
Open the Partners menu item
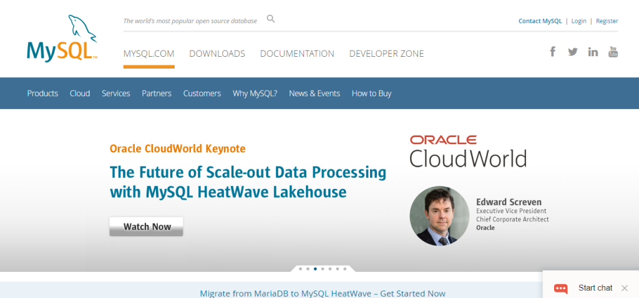[157, 94]
